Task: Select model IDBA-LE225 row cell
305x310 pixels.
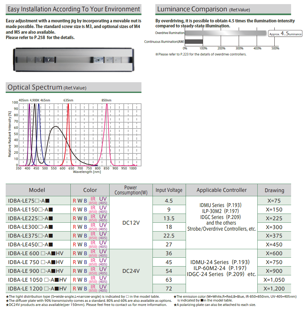Action: pyautogui.click(x=38, y=218)
